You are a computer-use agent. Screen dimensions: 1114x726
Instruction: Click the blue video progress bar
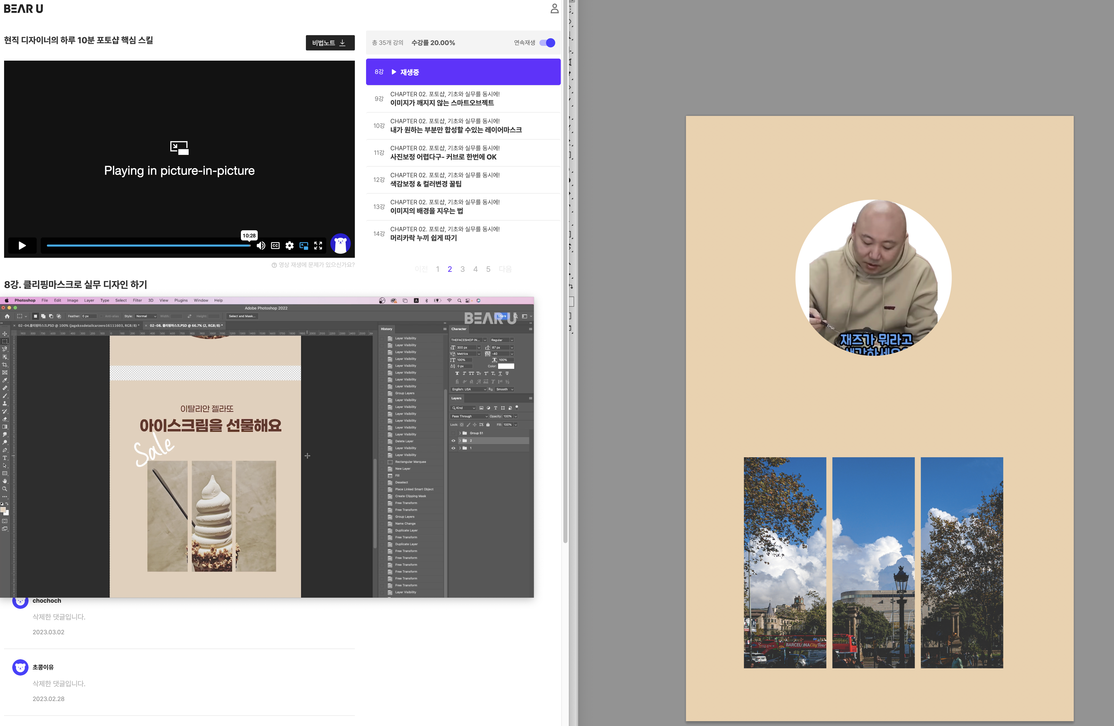(149, 246)
